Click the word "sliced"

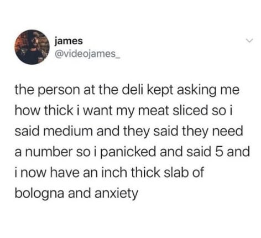[x=191, y=111]
